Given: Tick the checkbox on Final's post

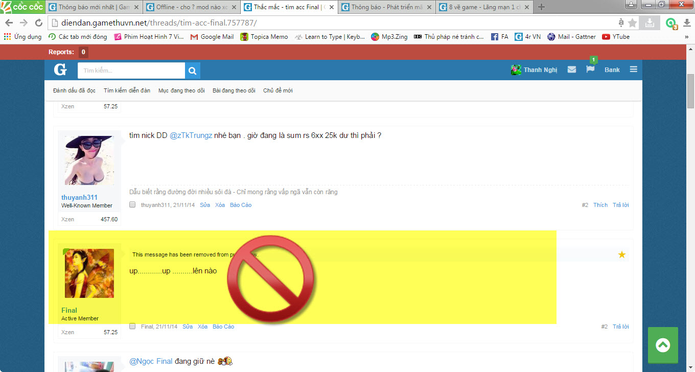Looking at the screenshot, I should 132,326.
